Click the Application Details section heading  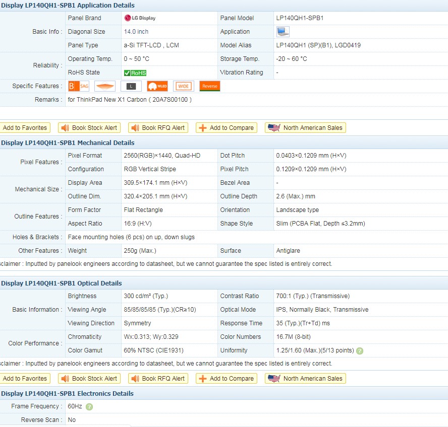pos(68,6)
